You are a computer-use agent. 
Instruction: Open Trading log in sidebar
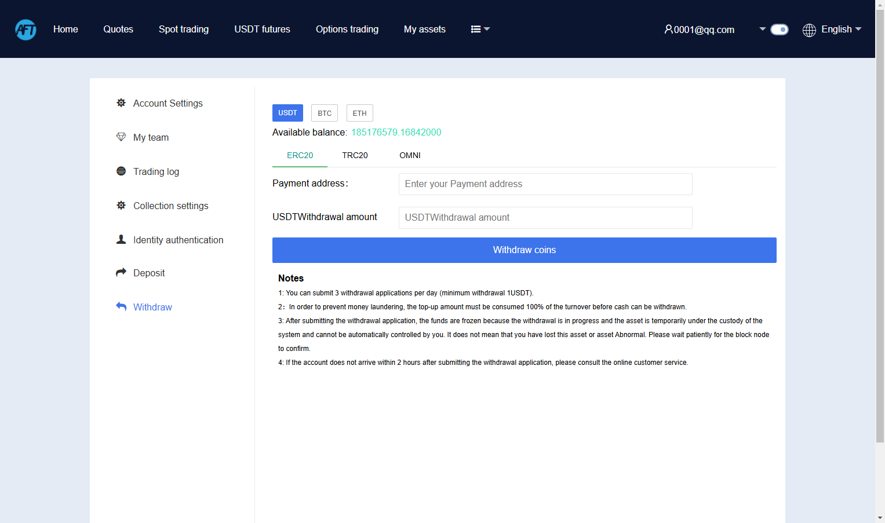[x=156, y=171]
